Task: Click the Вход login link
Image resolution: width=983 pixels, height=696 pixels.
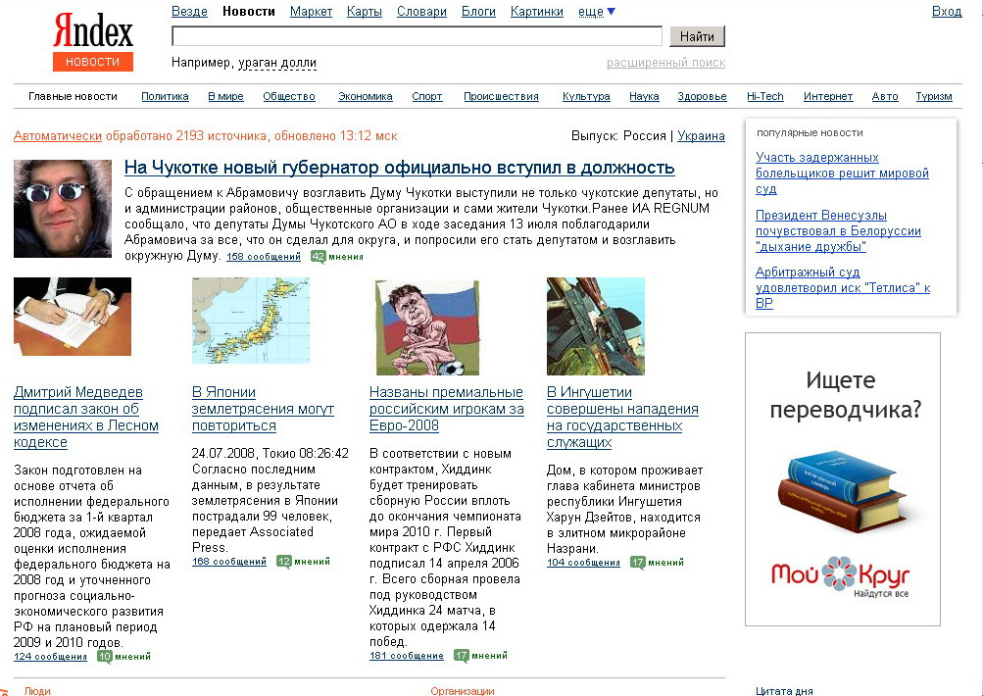Action: (946, 12)
